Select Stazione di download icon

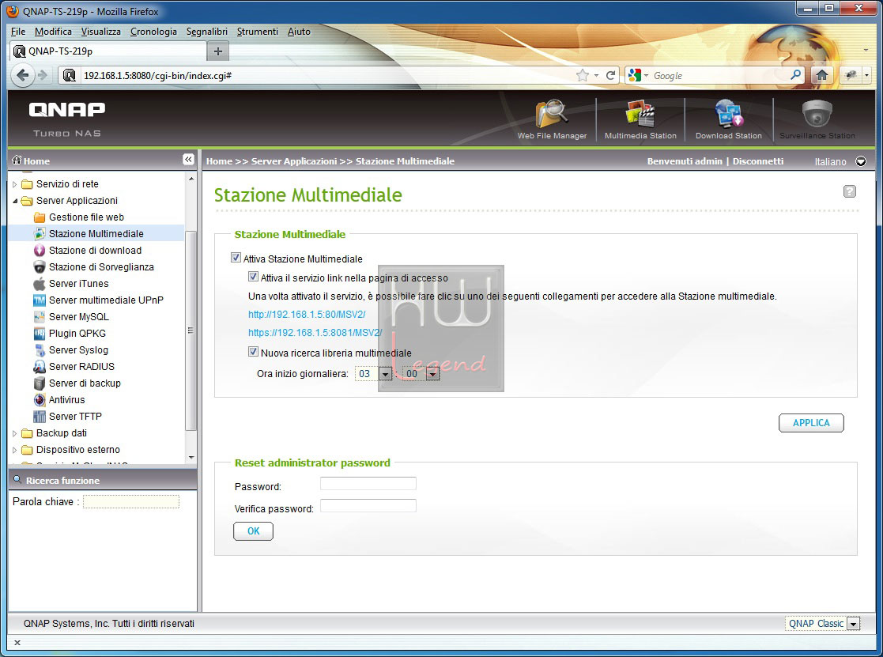click(40, 251)
